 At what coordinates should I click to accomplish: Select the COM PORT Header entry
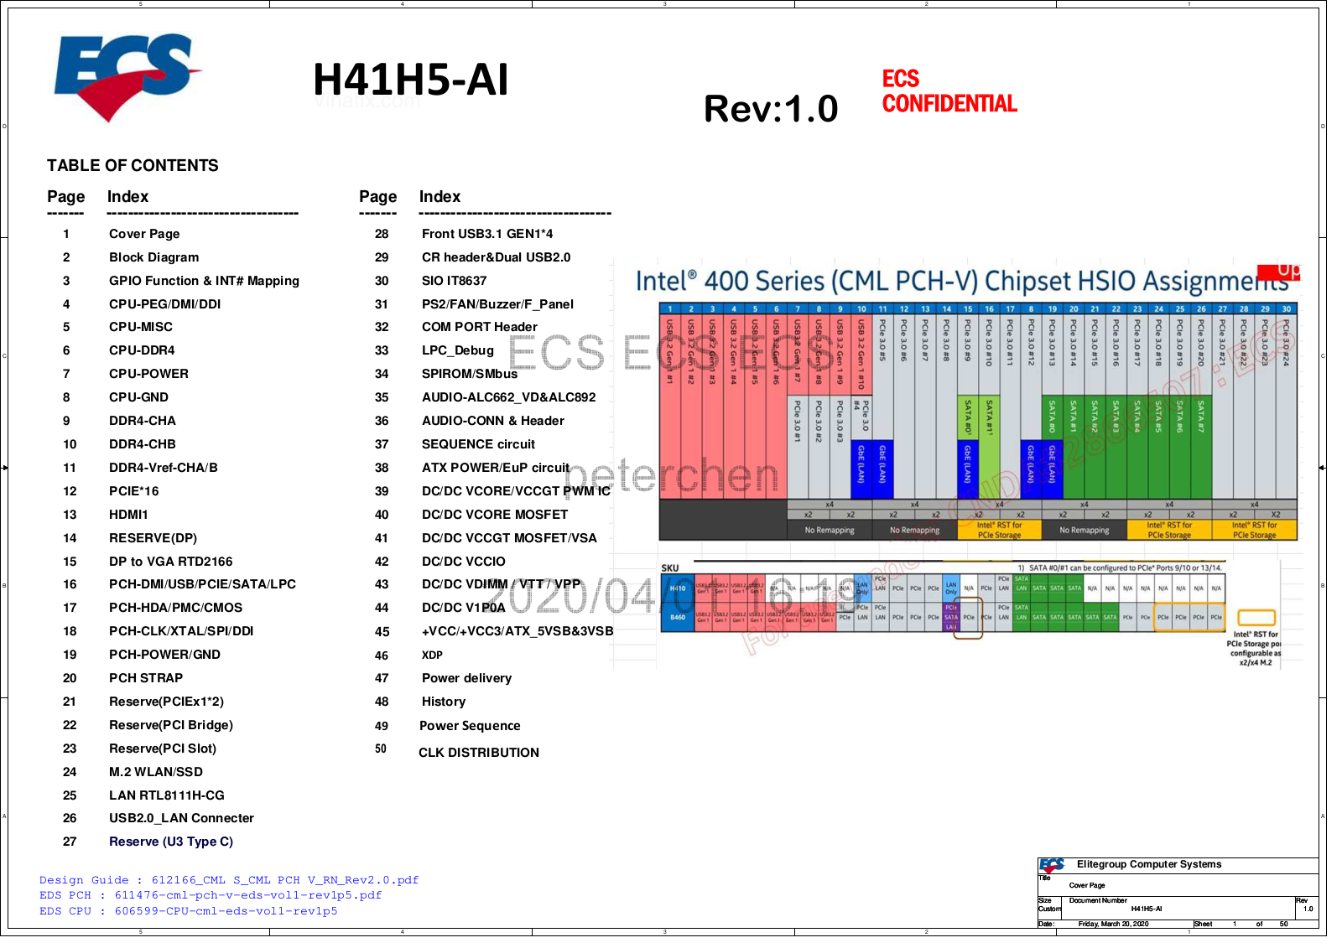point(480,327)
